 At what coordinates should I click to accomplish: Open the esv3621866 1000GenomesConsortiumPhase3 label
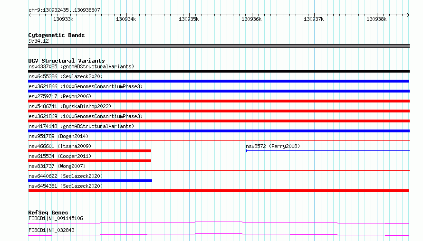coord(86,86)
